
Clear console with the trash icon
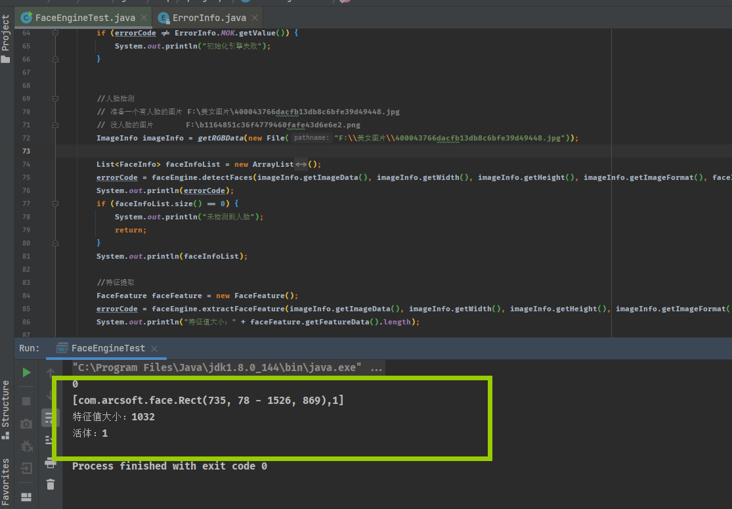(x=51, y=484)
